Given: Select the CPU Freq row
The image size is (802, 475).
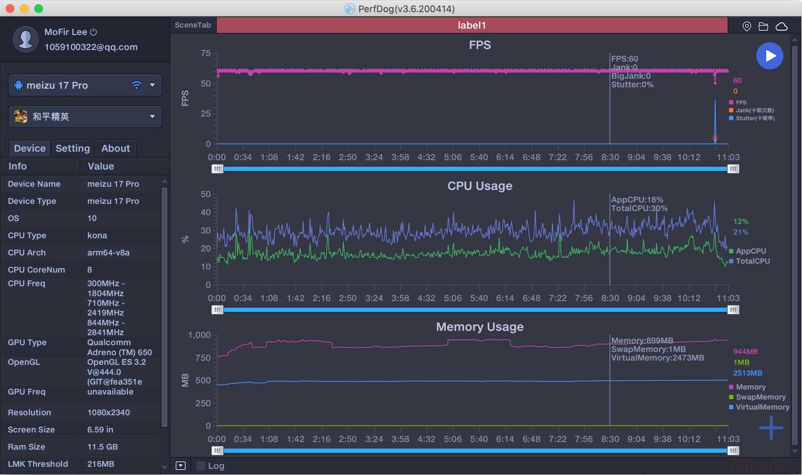Looking at the screenshot, I should [x=81, y=307].
